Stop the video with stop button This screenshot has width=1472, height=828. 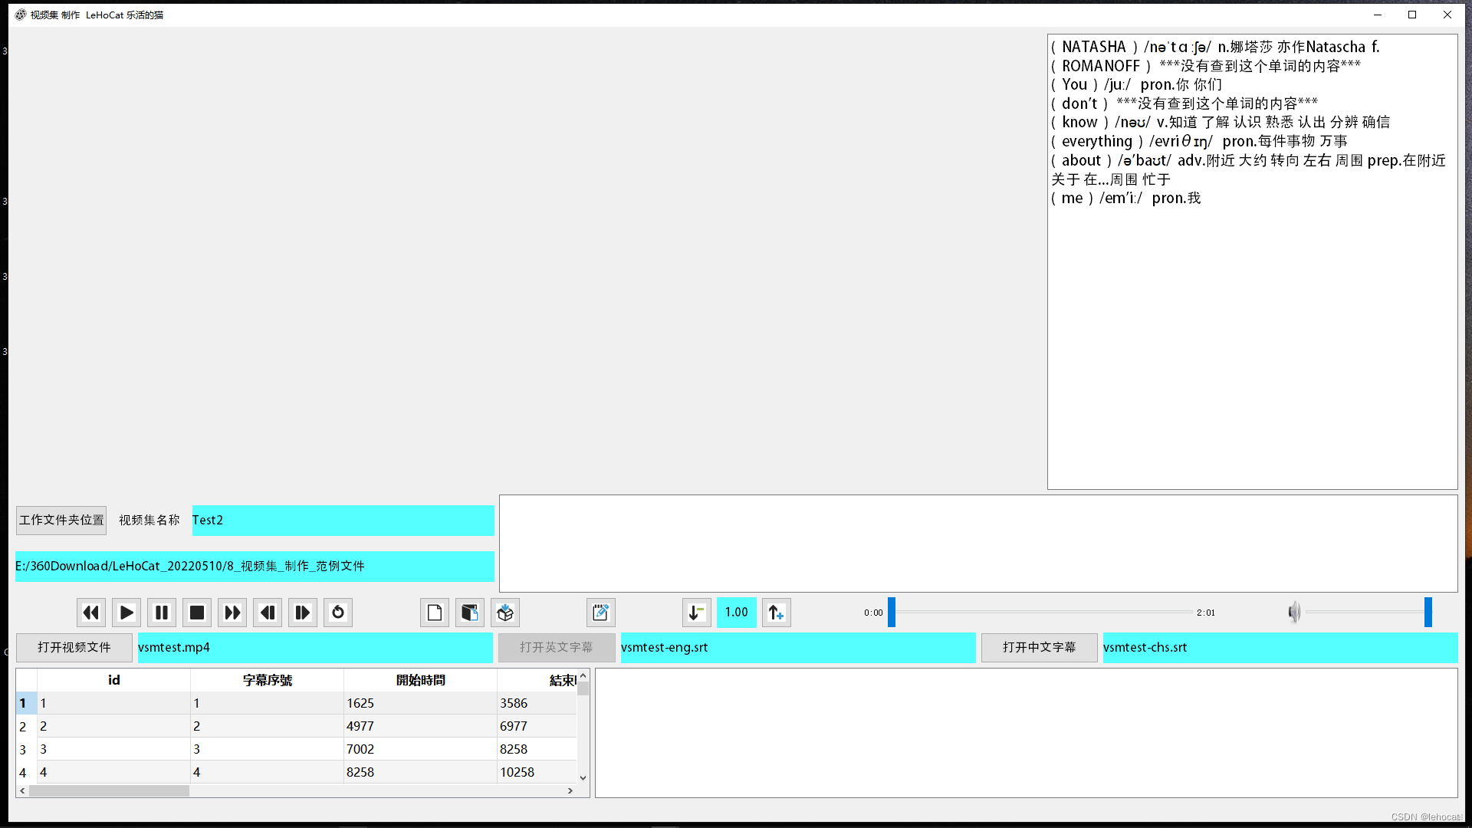[197, 613]
